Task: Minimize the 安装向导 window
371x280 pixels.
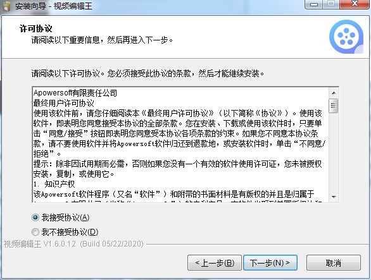Action: click(x=314, y=4)
